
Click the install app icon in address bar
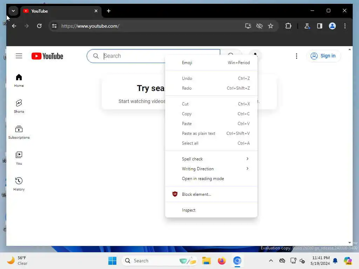(x=248, y=26)
